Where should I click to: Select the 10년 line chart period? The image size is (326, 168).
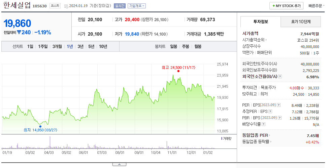pyautogui.click(x=103, y=46)
